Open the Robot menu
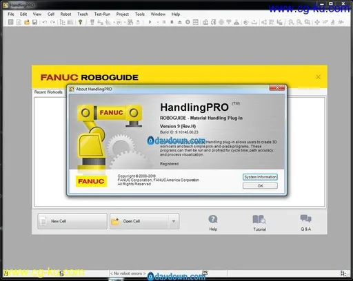The height and width of the screenshot is (281, 353). click(x=65, y=14)
